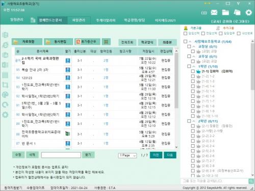Click 원격지원받기 in the status bar
The height and width of the screenshot is (191, 255).
(13, 188)
